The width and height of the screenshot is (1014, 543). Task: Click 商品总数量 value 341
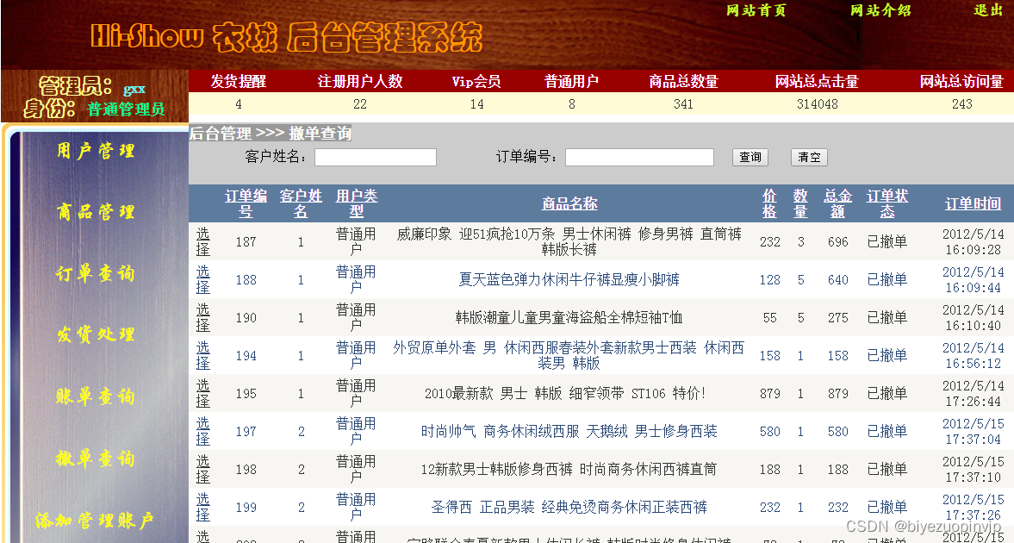[x=683, y=103]
